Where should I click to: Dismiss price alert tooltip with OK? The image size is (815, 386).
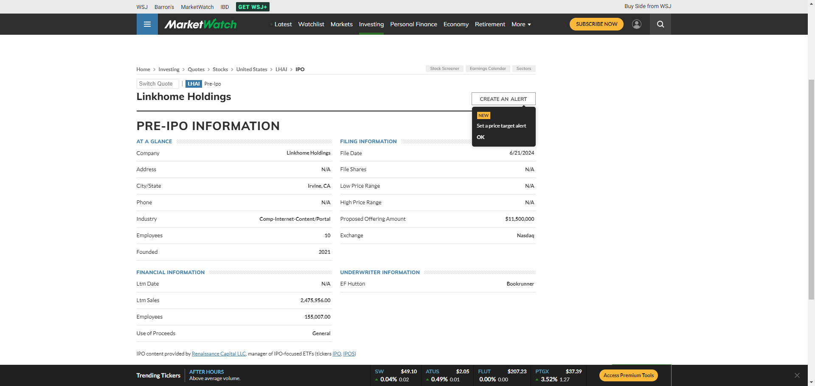click(481, 137)
